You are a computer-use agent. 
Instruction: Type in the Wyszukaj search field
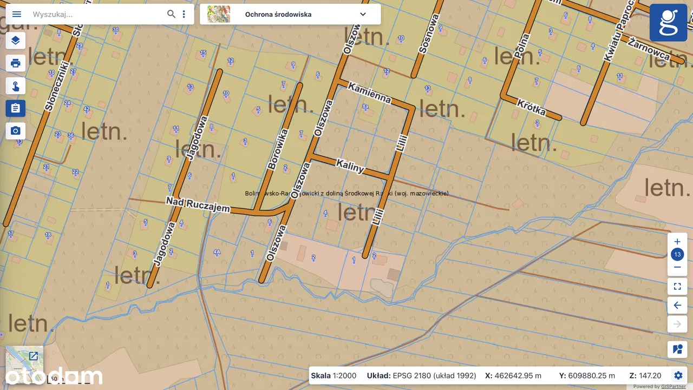coord(97,14)
